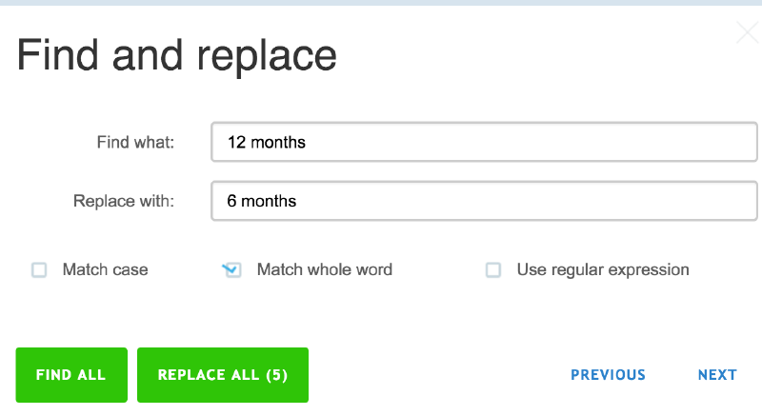Close the Find and replace dialog

(x=748, y=34)
